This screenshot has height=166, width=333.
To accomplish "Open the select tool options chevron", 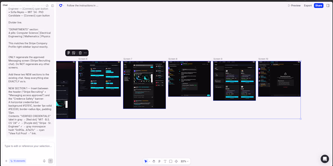I will click(150, 161).
